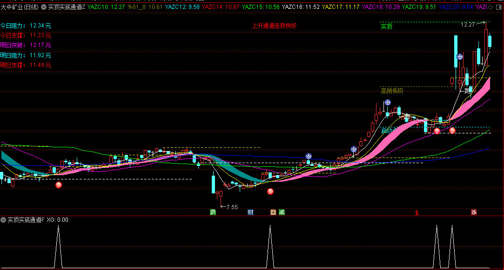504x270 pixels.
Task: Click the red 涨 event marker
Action: point(474,212)
